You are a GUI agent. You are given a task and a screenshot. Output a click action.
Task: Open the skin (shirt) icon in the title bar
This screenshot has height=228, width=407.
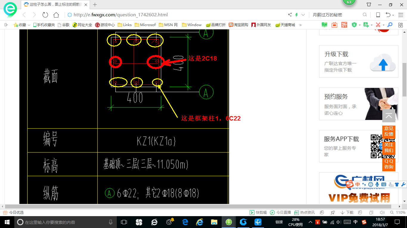369,4
